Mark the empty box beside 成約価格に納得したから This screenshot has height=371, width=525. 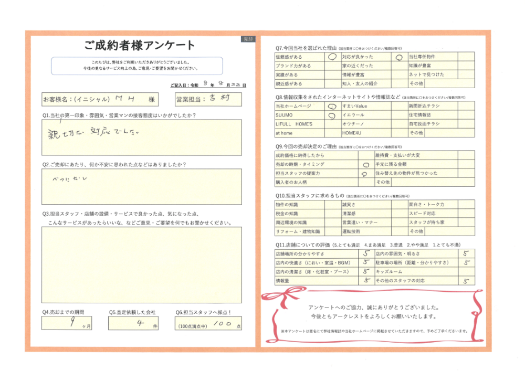pyautogui.click(x=366, y=155)
